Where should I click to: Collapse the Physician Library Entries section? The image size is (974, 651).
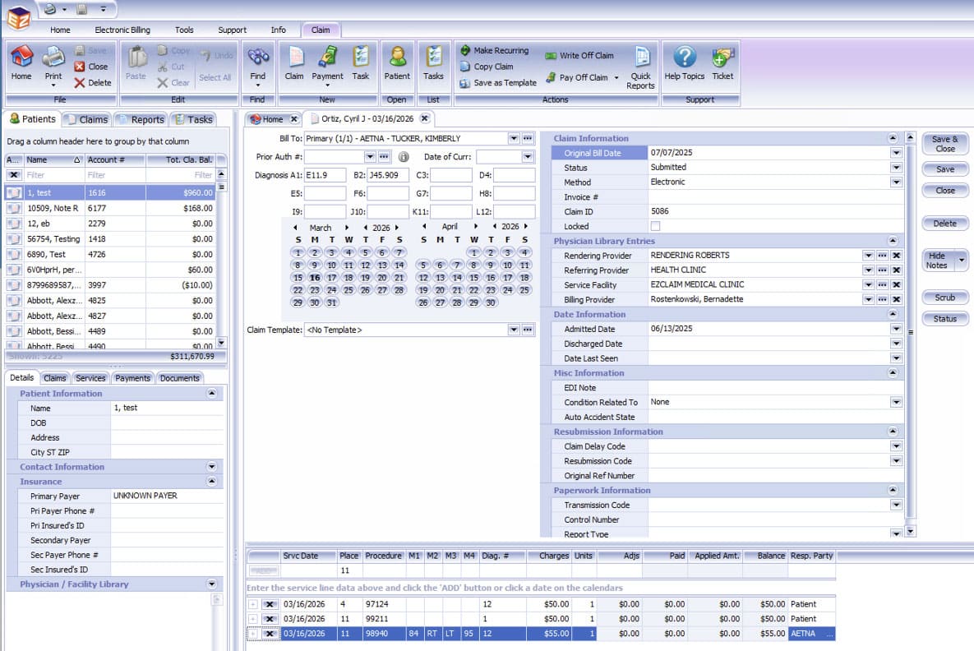point(893,242)
